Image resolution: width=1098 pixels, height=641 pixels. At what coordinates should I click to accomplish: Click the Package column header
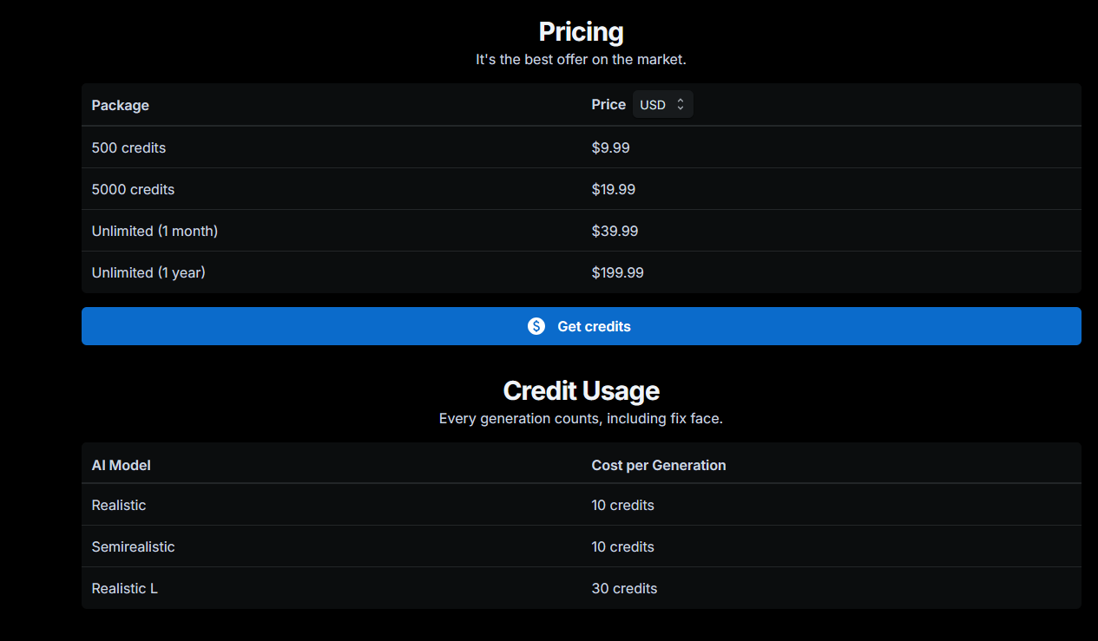(x=120, y=105)
